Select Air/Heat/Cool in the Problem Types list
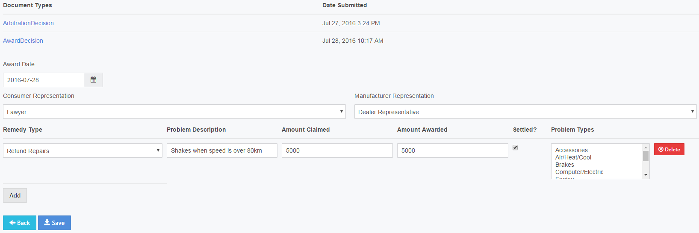699x233 pixels. click(x=573, y=157)
